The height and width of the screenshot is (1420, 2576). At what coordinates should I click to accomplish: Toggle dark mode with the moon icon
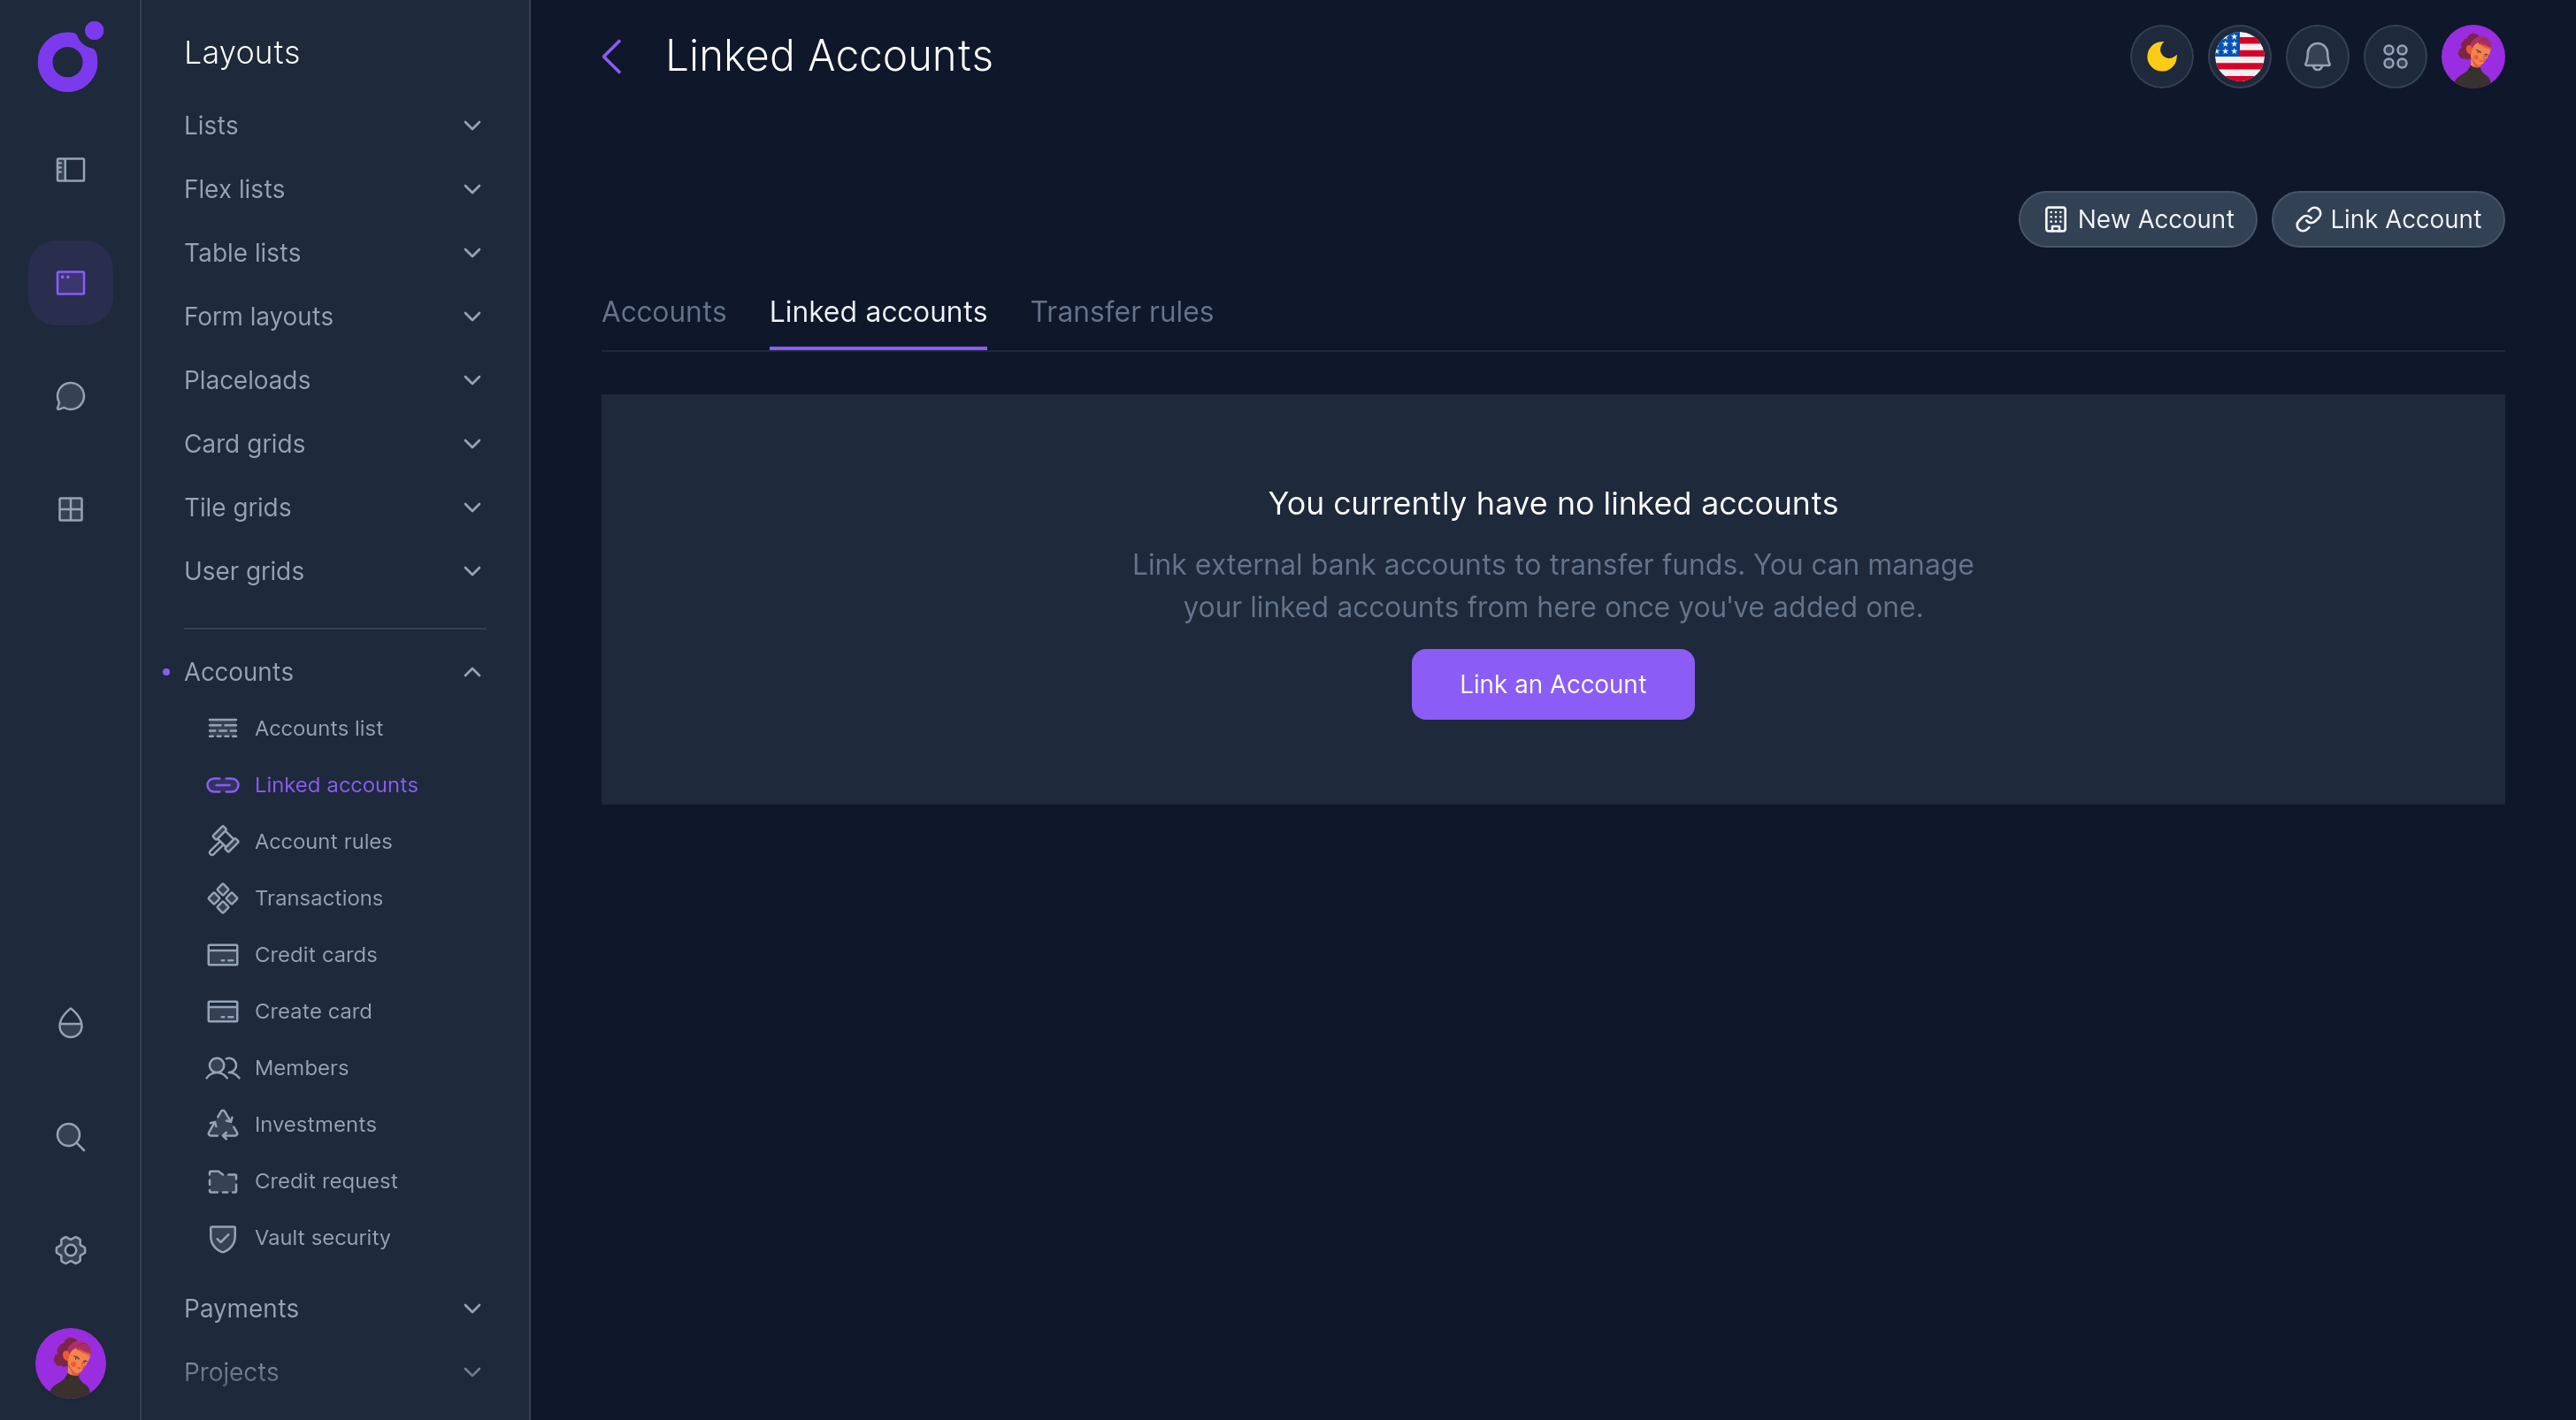click(2161, 57)
